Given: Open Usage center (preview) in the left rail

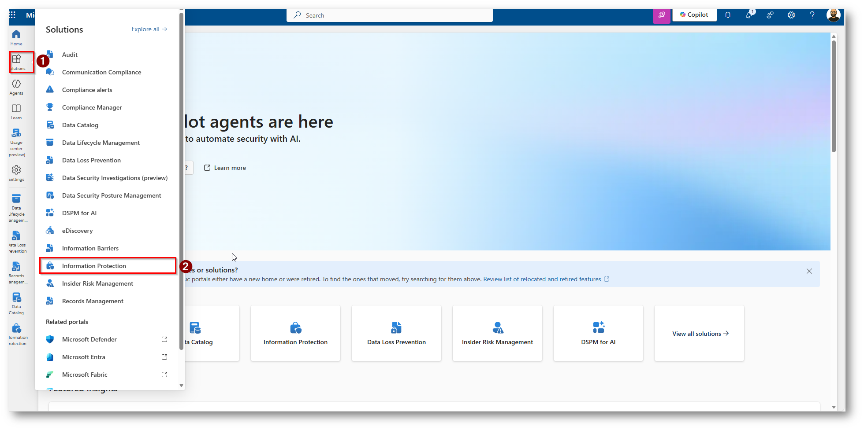Looking at the screenshot, I should [x=17, y=143].
